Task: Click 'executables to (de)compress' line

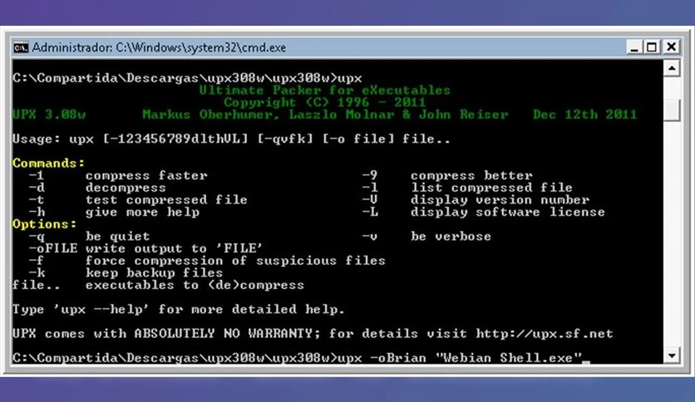Action: coord(195,285)
